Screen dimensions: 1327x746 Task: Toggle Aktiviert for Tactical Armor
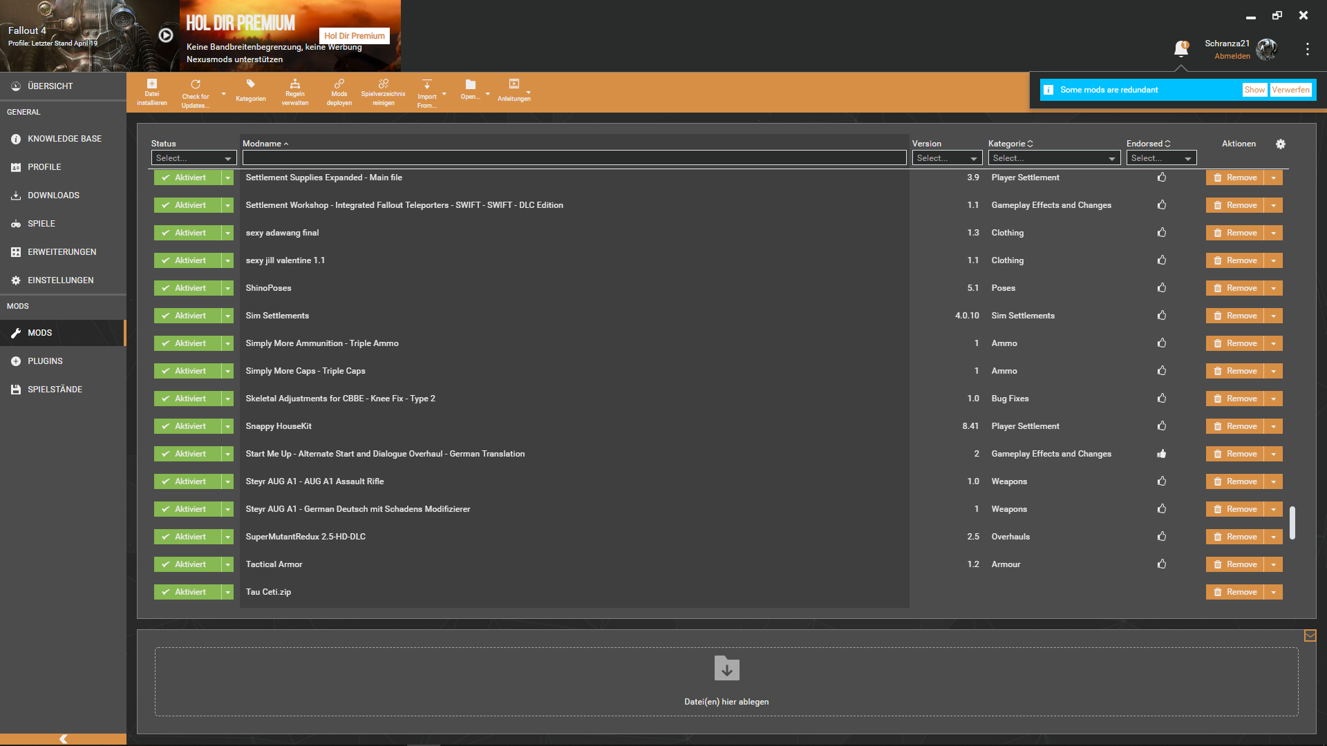coord(187,564)
